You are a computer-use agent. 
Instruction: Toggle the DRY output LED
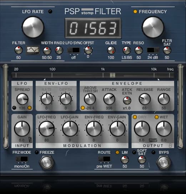[x=135, y=117]
